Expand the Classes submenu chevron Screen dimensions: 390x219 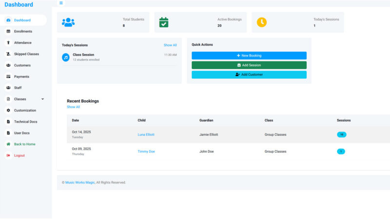[42, 99]
